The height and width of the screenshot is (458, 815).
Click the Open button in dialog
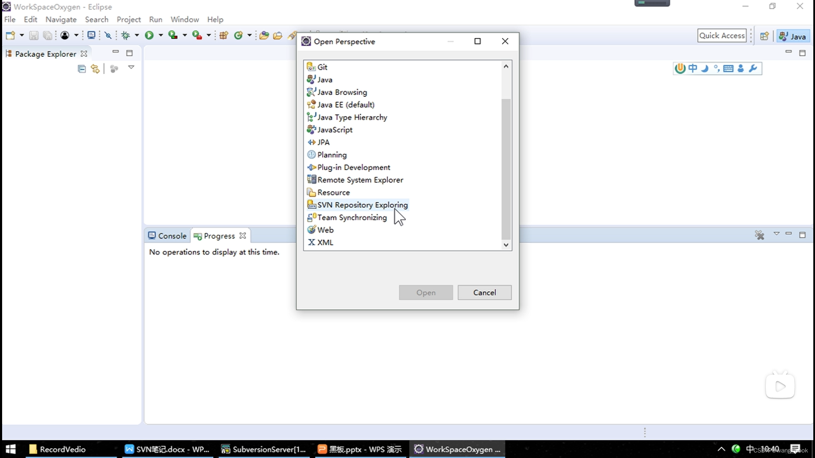(x=426, y=293)
